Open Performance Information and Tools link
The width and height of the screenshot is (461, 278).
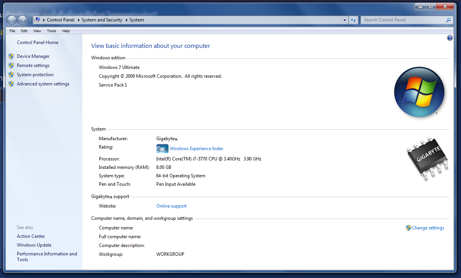(x=47, y=257)
